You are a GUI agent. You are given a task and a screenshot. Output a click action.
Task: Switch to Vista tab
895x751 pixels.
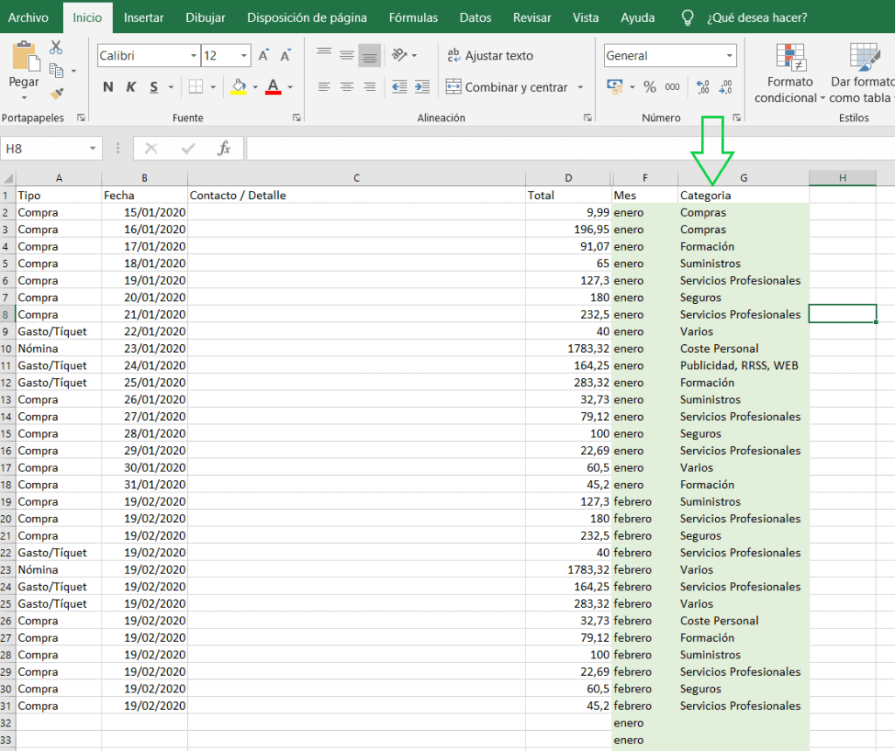coord(586,17)
